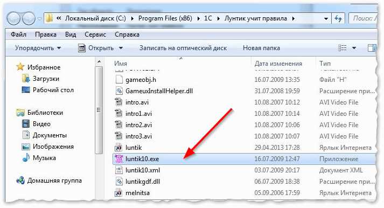Open the "Справка" menu
The height and width of the screenshot is (208, 384).
tap(127, 34)
